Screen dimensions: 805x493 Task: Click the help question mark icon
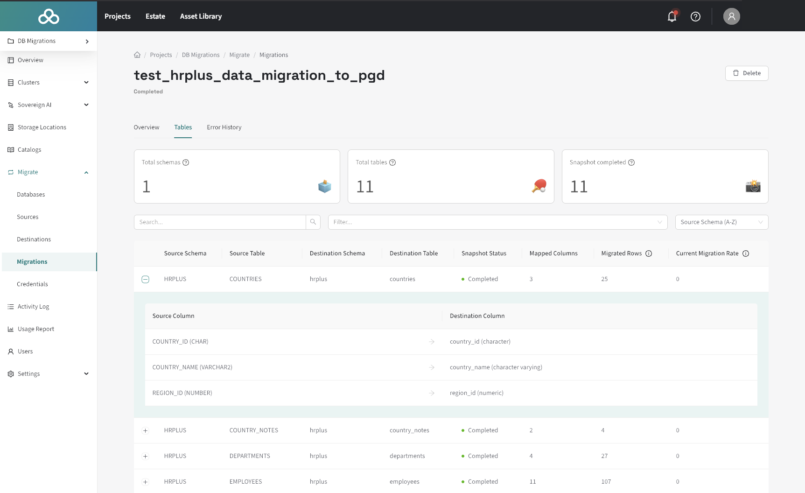[x=695, y=16]
